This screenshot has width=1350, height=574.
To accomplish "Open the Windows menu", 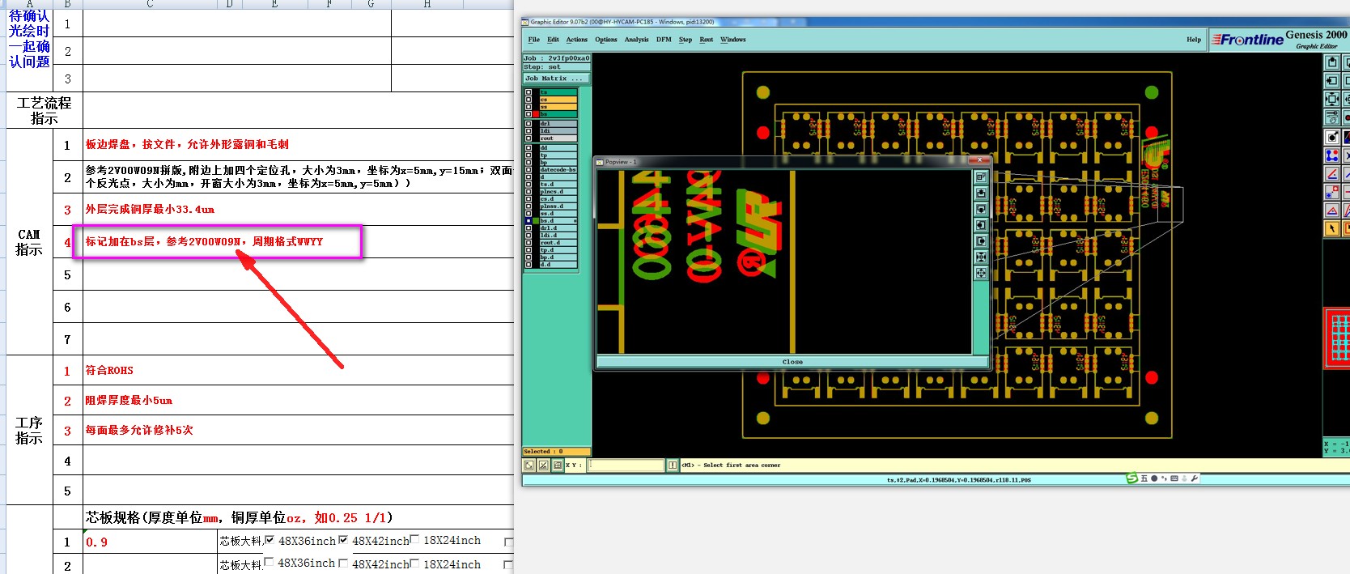I will [x=733, y=39].
